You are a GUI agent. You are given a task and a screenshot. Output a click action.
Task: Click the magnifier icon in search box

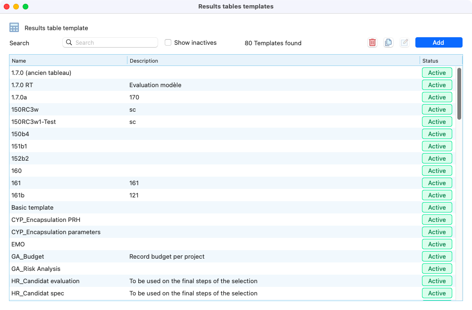[x=69, y=42]
